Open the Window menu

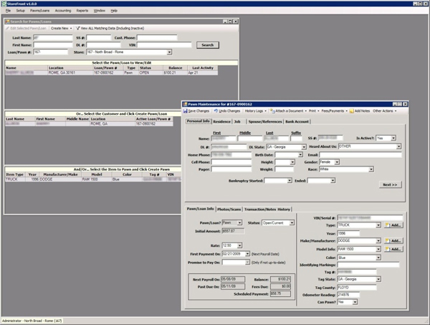100,11
